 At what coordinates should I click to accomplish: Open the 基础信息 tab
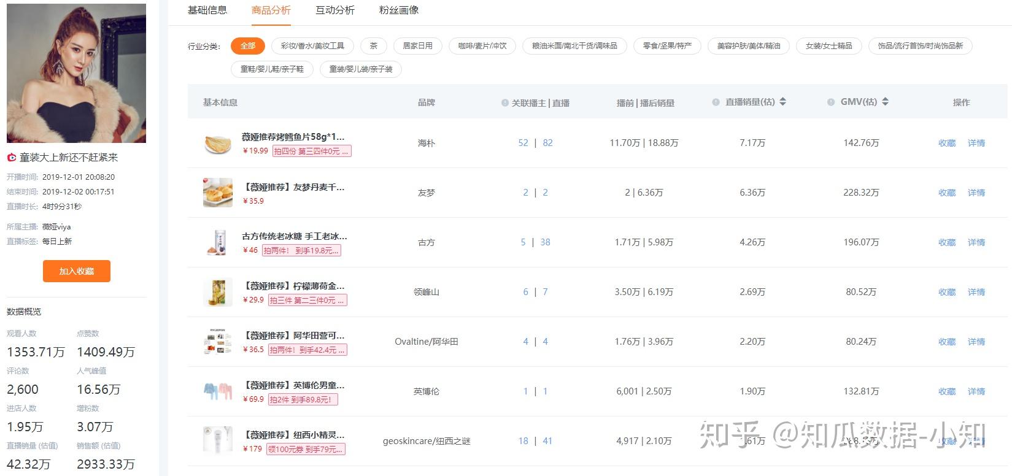tap(207, 10)
